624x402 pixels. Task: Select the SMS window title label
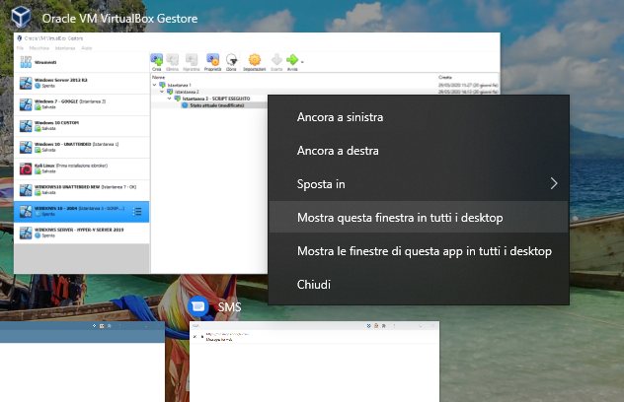[229, 307]
